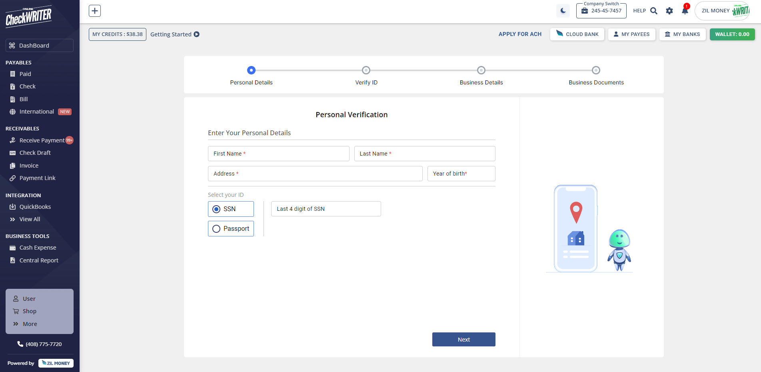Click the Zil Money powered-by logo
The width and height of the screenshot is (761, 372).
point(56,363)
